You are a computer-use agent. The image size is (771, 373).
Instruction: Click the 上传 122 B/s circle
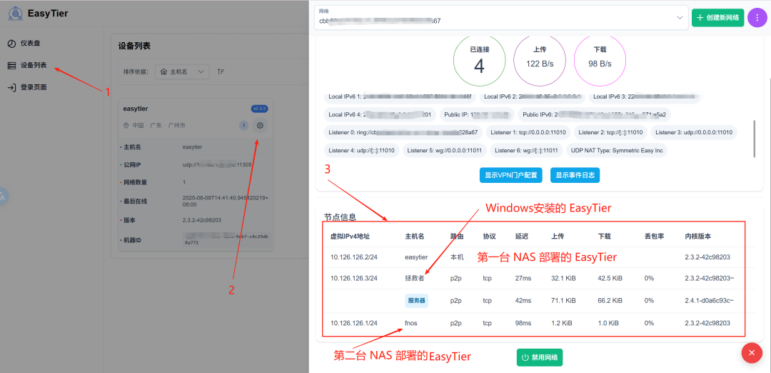click(540, 61)
